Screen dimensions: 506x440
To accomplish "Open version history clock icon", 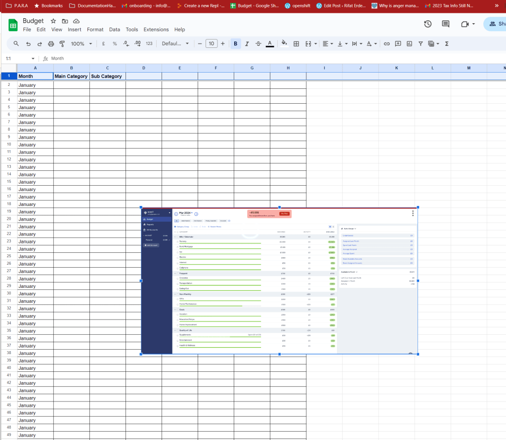I will pos(427,24).
